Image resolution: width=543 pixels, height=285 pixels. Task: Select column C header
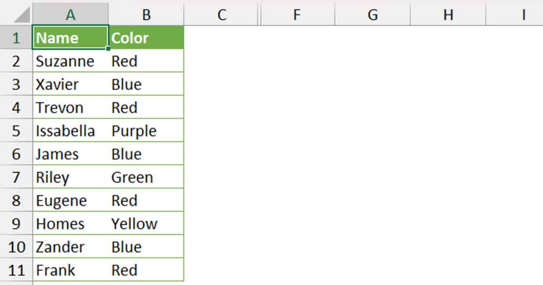(x=221, y=14)
